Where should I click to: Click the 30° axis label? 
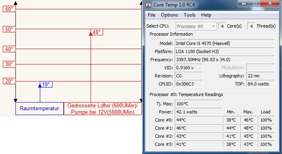(9, 64)
